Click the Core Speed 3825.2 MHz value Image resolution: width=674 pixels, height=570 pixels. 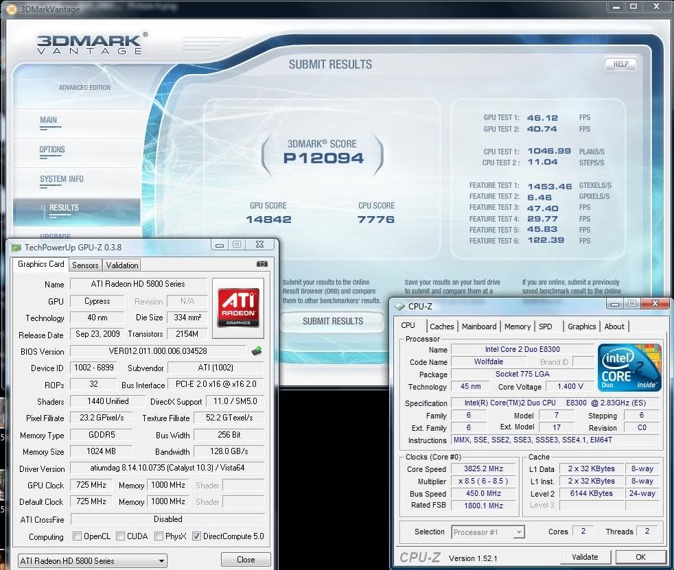(484, 468)
